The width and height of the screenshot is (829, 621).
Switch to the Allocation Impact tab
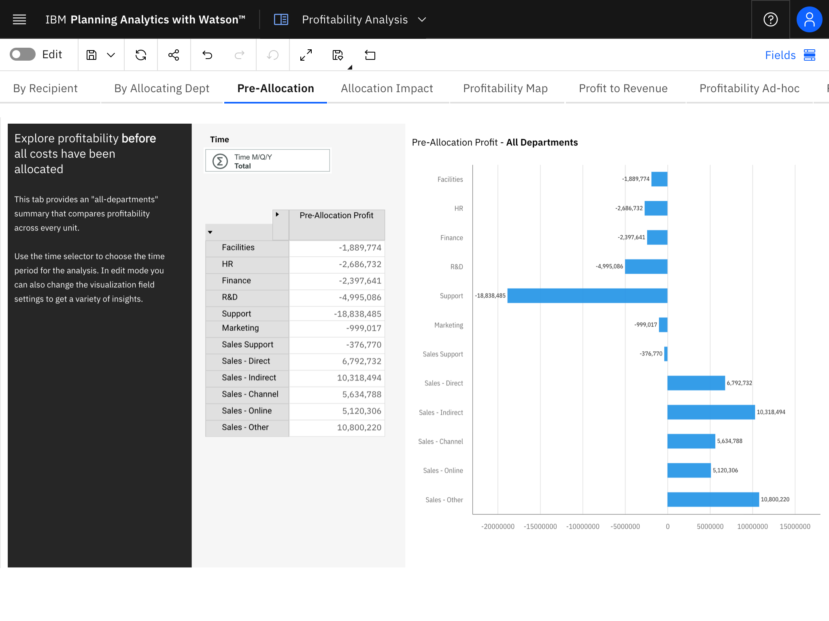(x=387, y=89)
